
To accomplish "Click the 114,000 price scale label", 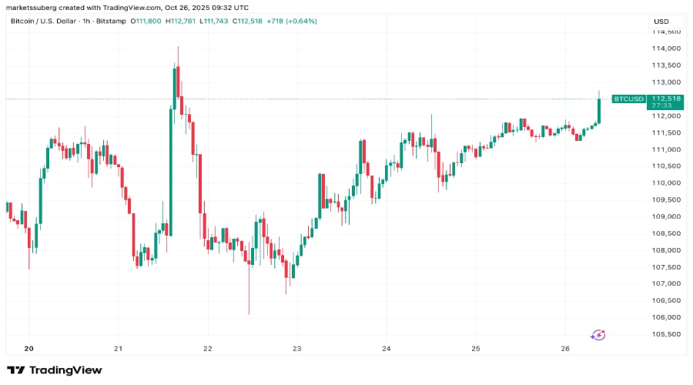I will (x=665, y=49).
